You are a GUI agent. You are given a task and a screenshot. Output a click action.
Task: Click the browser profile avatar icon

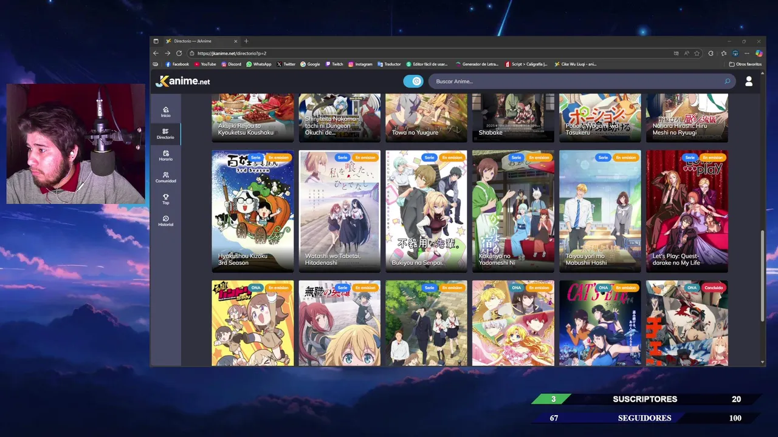(x=735, y=53)
